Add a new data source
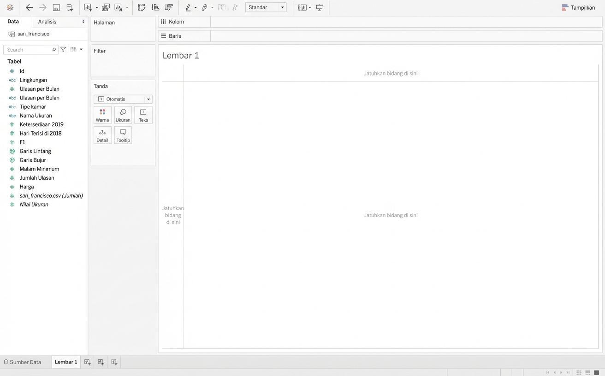 pyautogui.click(x=70, y=7)
